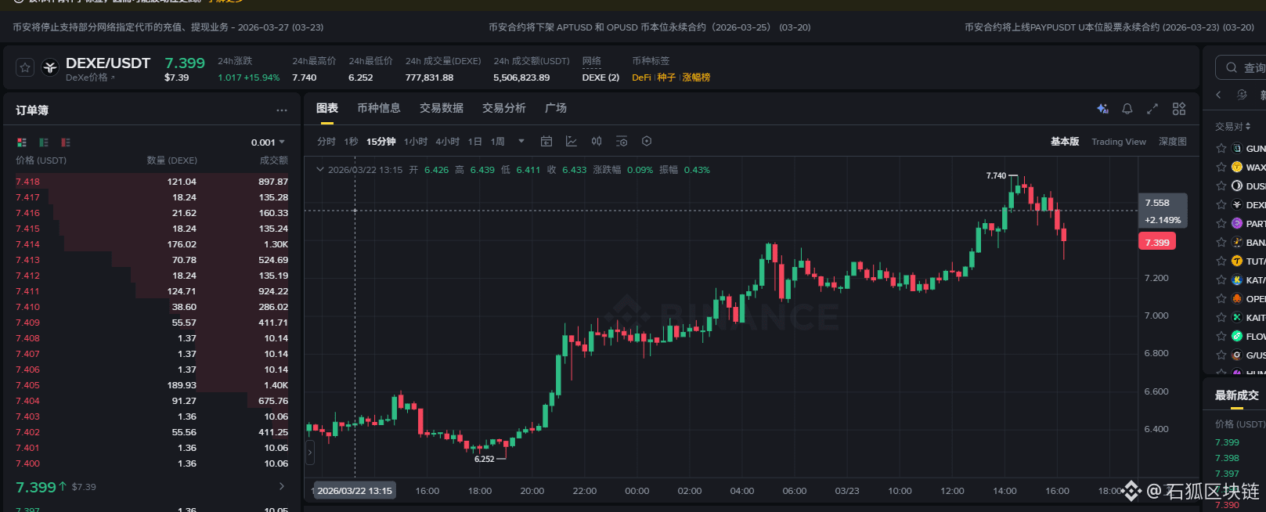Open the chart display settings list icon
Image resolution: width=1266 pixels, height=512 pixels.
[x=622, y=142]
